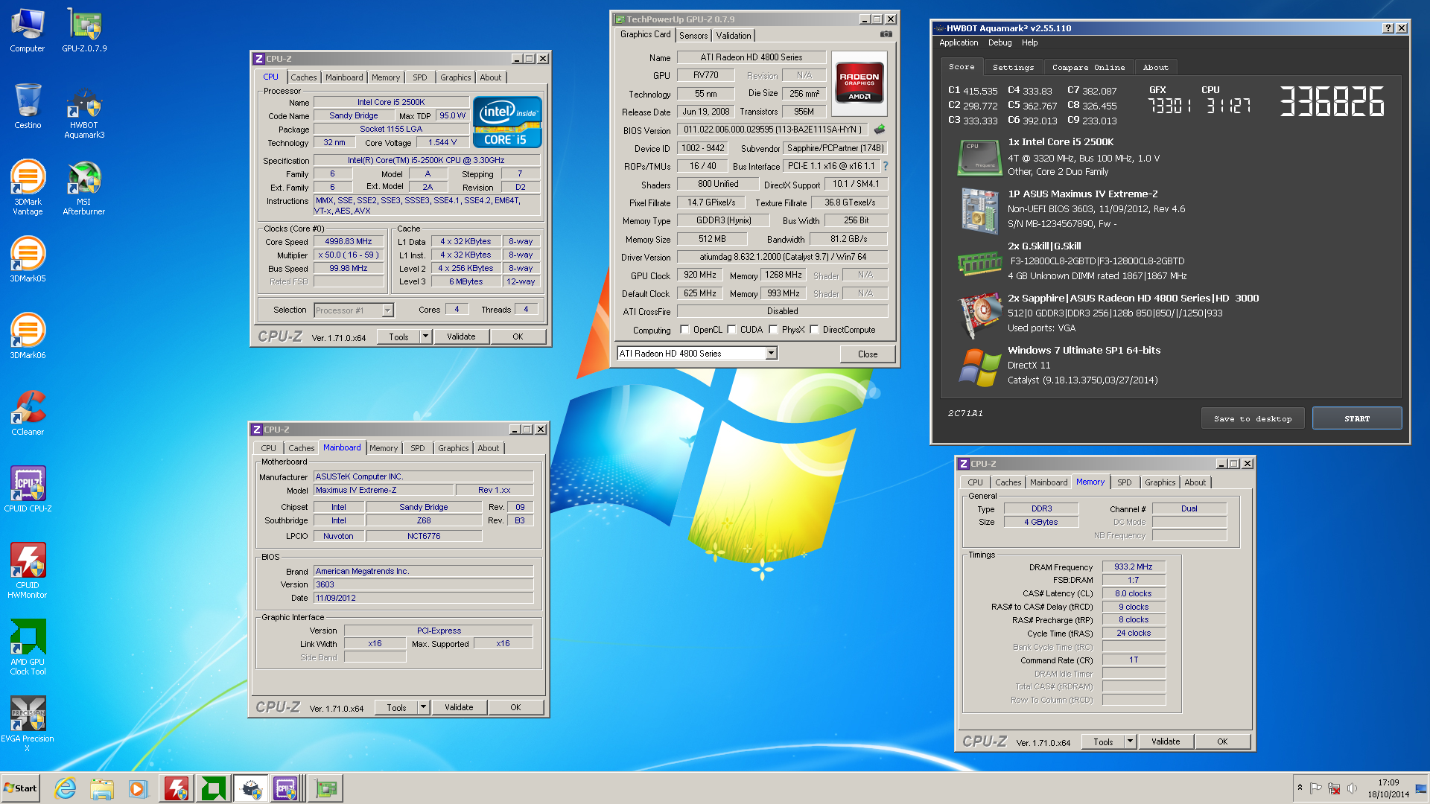Open Windows Explorer from the taskbar
The image size is (1430, 804).
tap(102, 788)
